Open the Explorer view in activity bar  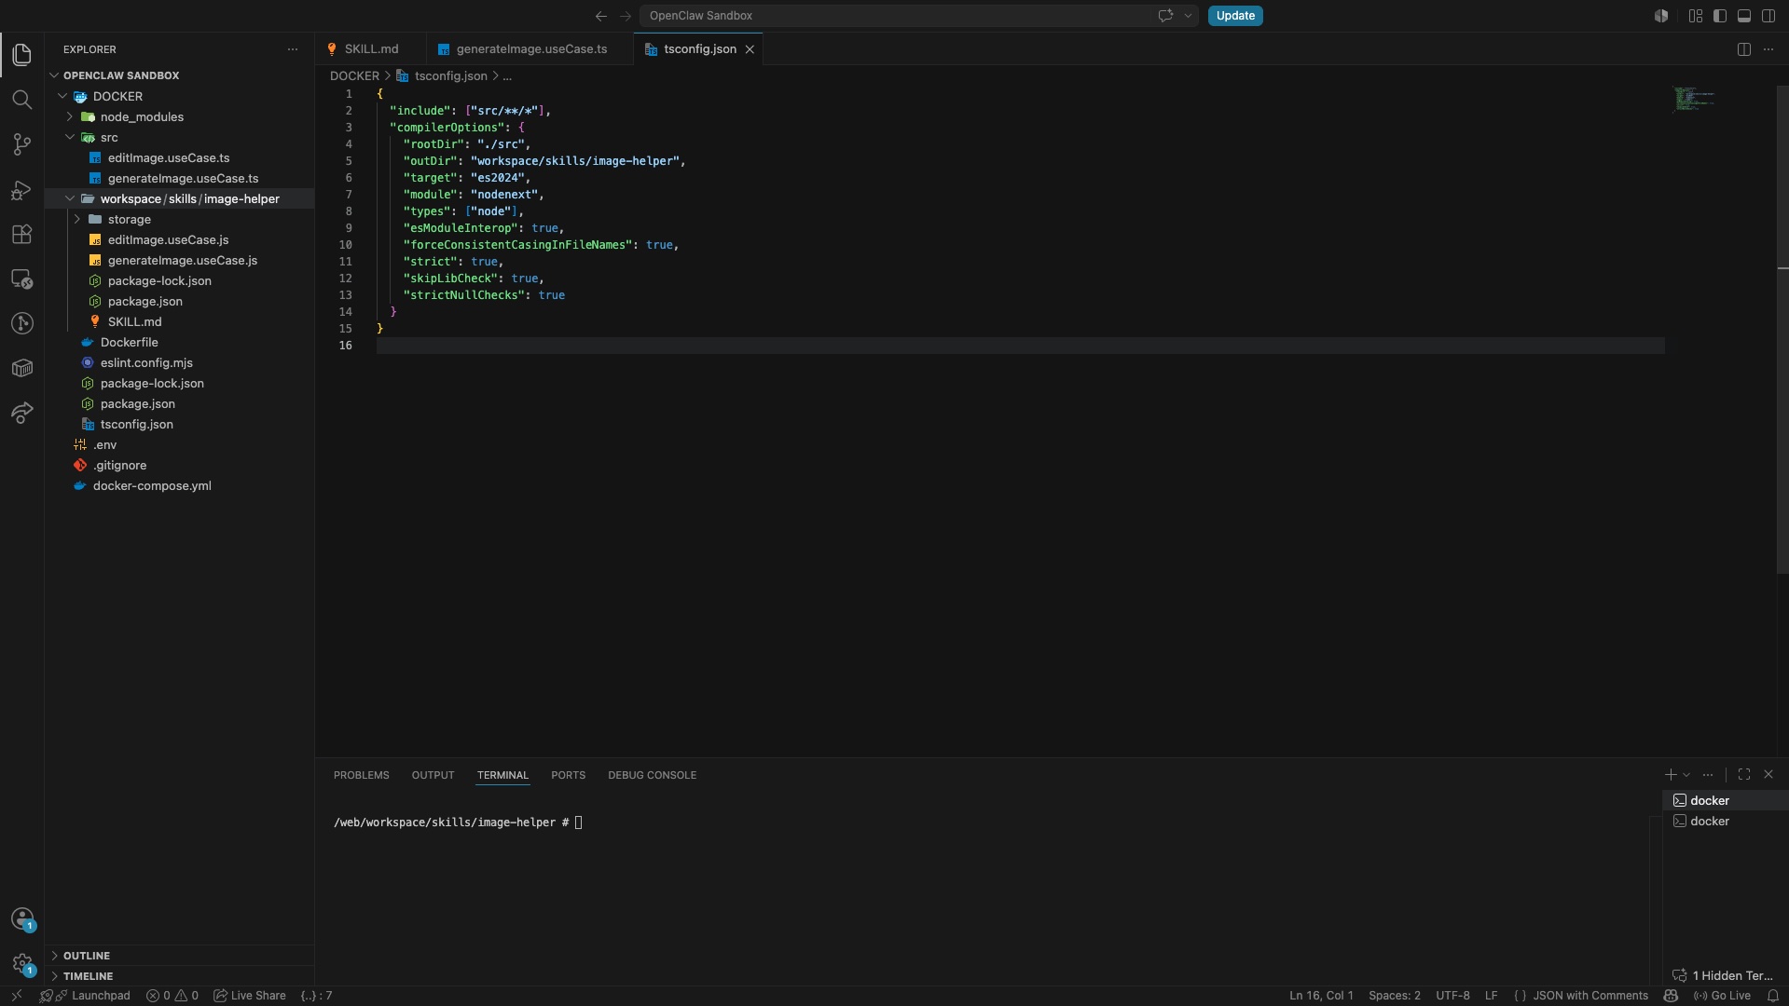(x=21, y=55)
